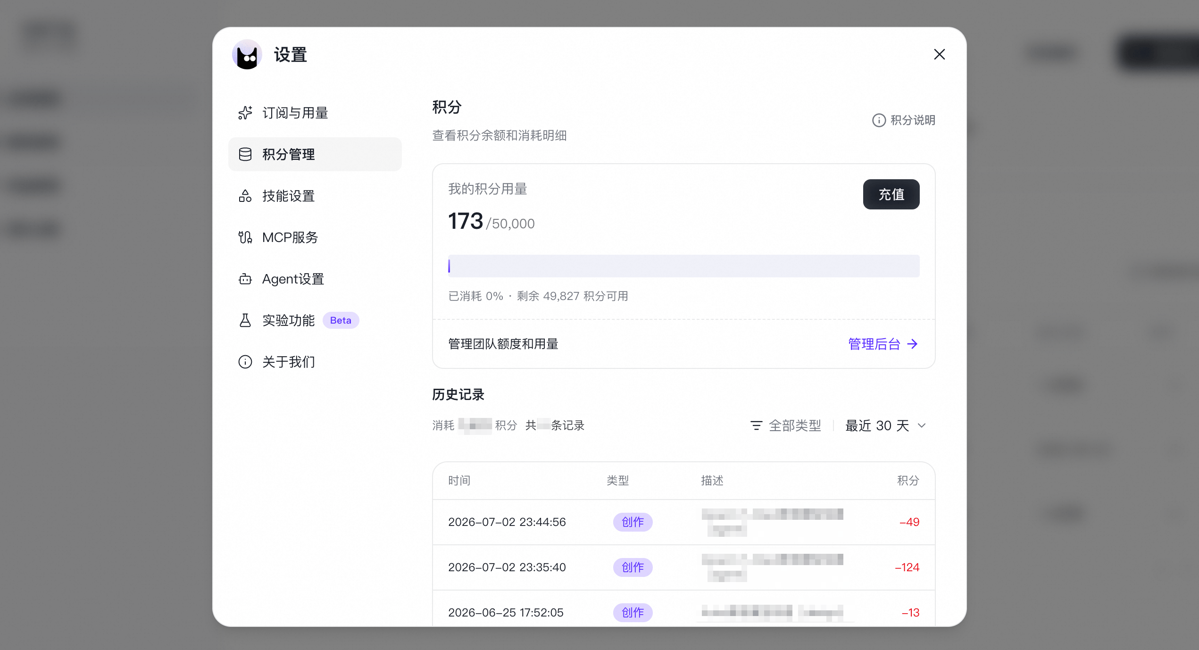
Task: Close the settings dialog
Action: pyautogui.click(x=939, y=54)
